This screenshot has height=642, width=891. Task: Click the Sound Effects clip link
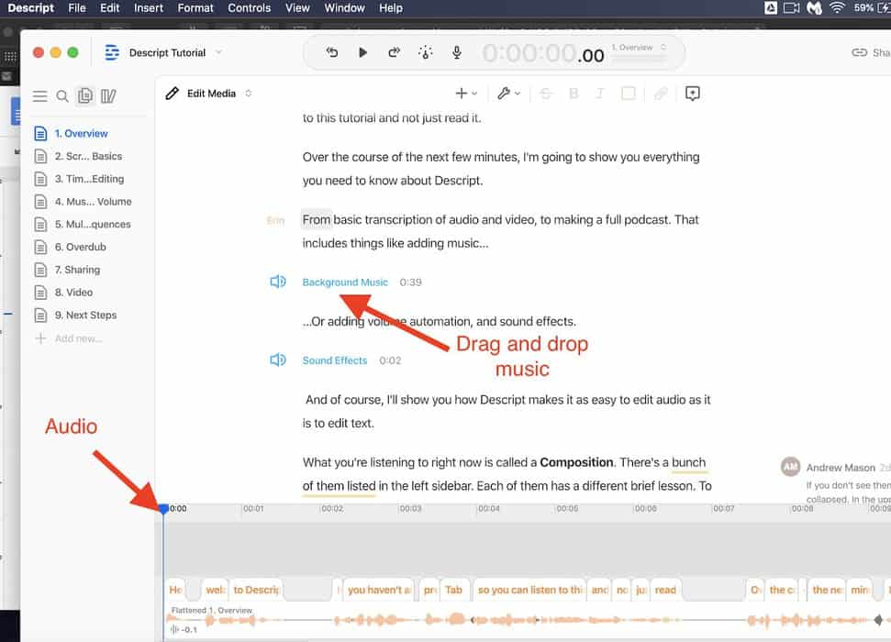click(x=335, y=360)
